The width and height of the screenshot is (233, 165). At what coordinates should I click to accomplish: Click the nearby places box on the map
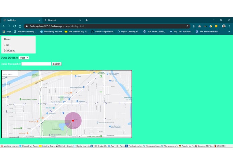pyautogui.click(x=10, y=74)
